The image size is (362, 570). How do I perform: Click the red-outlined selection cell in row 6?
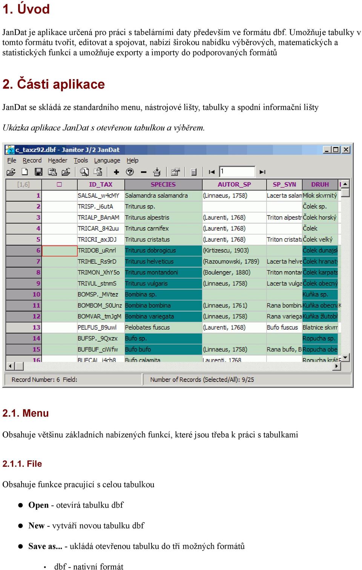(60, 251)
